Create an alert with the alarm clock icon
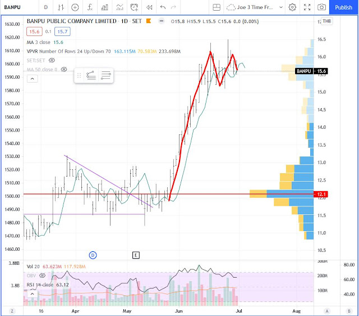The image size is (359, 316). click(x=134, y=7)
